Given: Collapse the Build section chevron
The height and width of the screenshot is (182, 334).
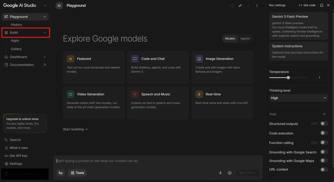Looking at the screenshot, I should pos(45,33).
